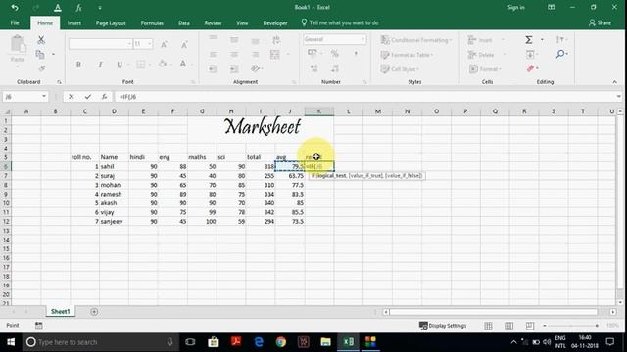
Task: Toggle align right in Alignment group
Action: [255, 55]
